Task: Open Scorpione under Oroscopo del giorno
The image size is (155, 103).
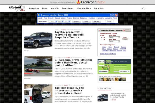Action: click(123, 49)
